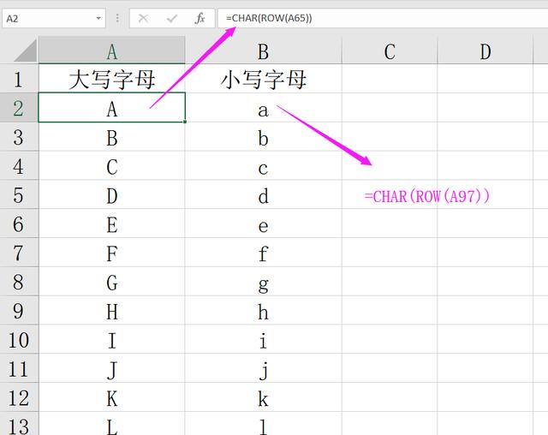
Task: Click cell with uppercase J in row 11
Action: [x=112, y=368]
